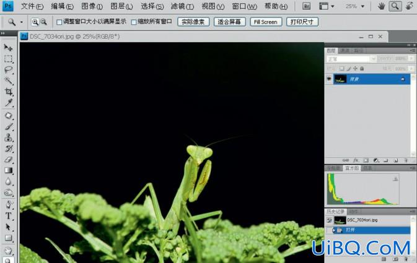This screenshot has width=417, height=263.
Task: Create a new layer in Layers panel
Action: pyautogui.click(x=396, y=160)
